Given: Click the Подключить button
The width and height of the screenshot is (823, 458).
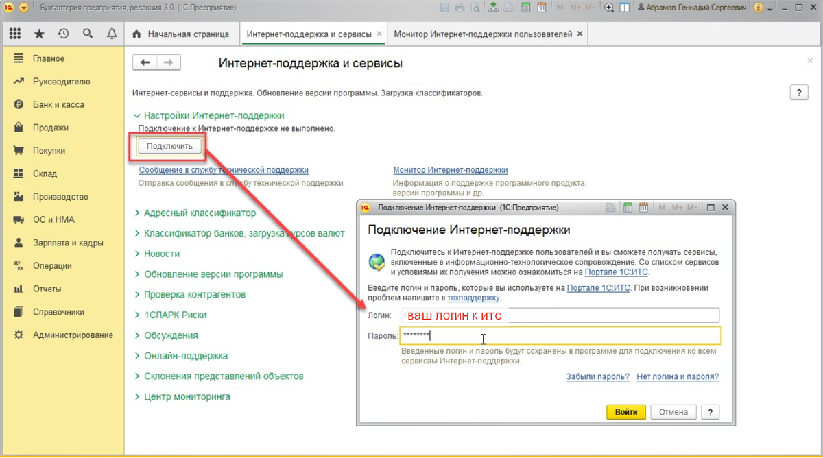Looking at the screenshot, I should coord(170,145).
